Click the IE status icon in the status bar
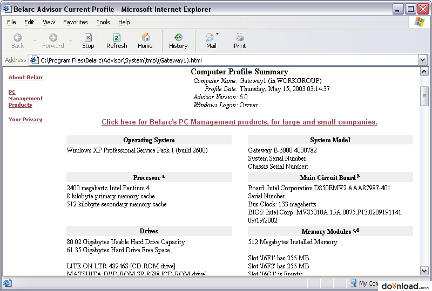 [x=8, y=283]
